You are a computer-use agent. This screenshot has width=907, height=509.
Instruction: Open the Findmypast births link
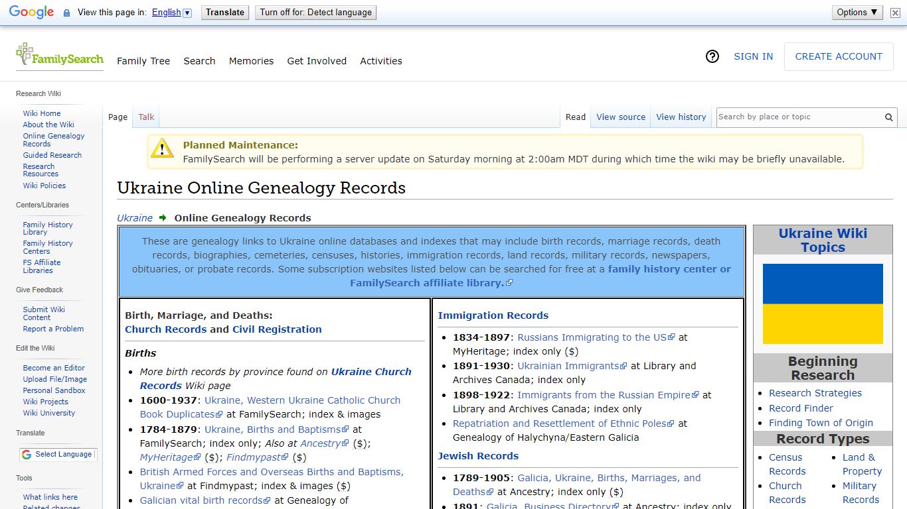pyautogui.click(x=258, y=457)
